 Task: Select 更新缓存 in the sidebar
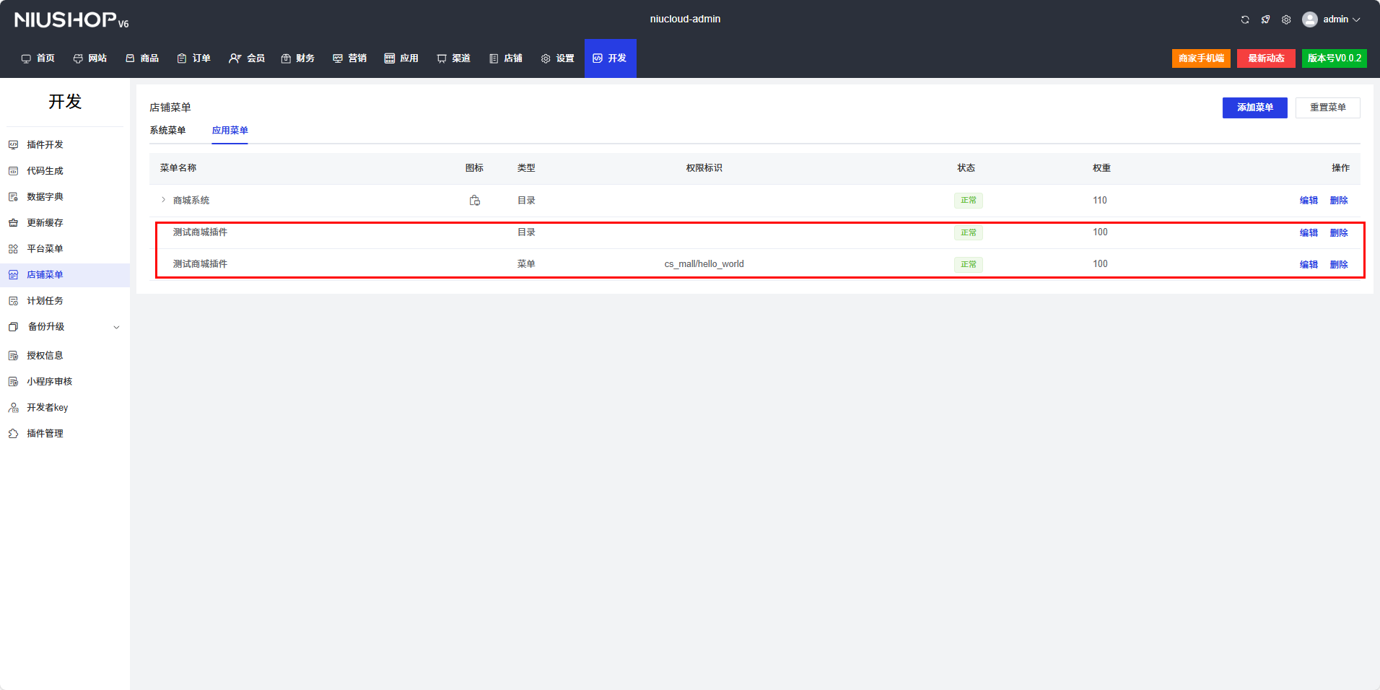click(x=45, y=223)
